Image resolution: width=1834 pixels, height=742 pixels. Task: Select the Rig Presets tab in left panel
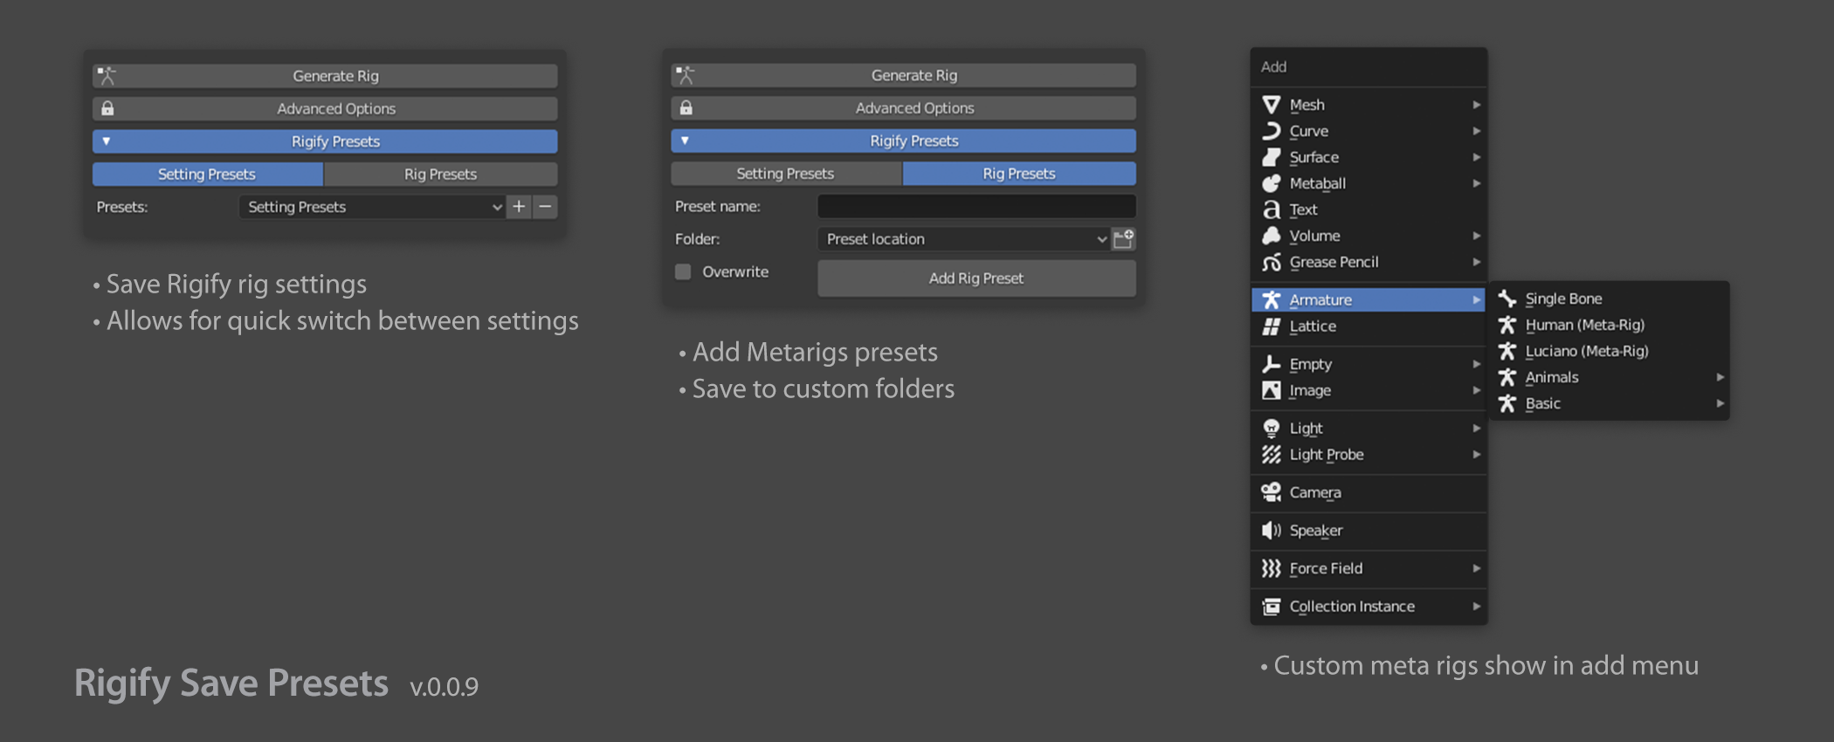click(x=441, y=174)
